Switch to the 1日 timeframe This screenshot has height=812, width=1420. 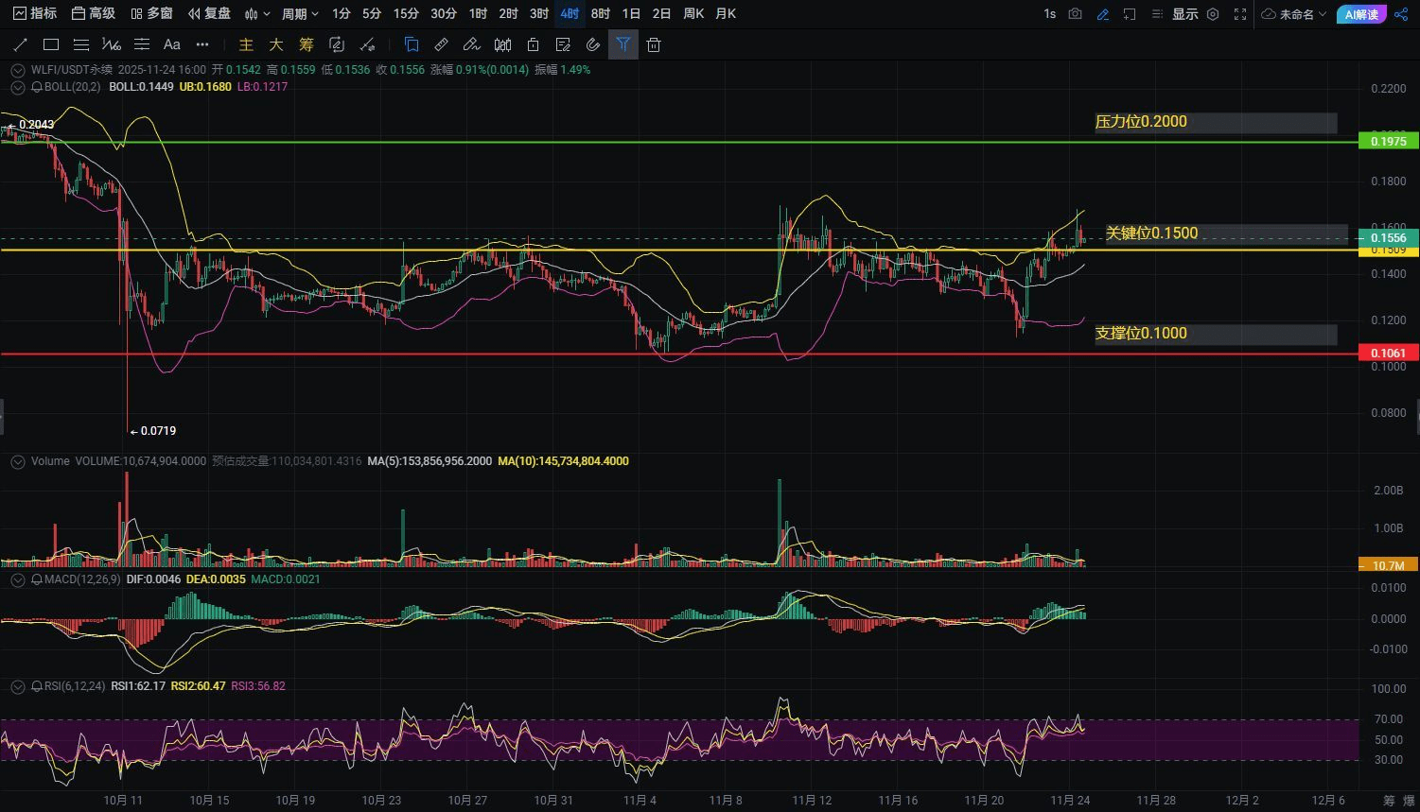point(631,14)
